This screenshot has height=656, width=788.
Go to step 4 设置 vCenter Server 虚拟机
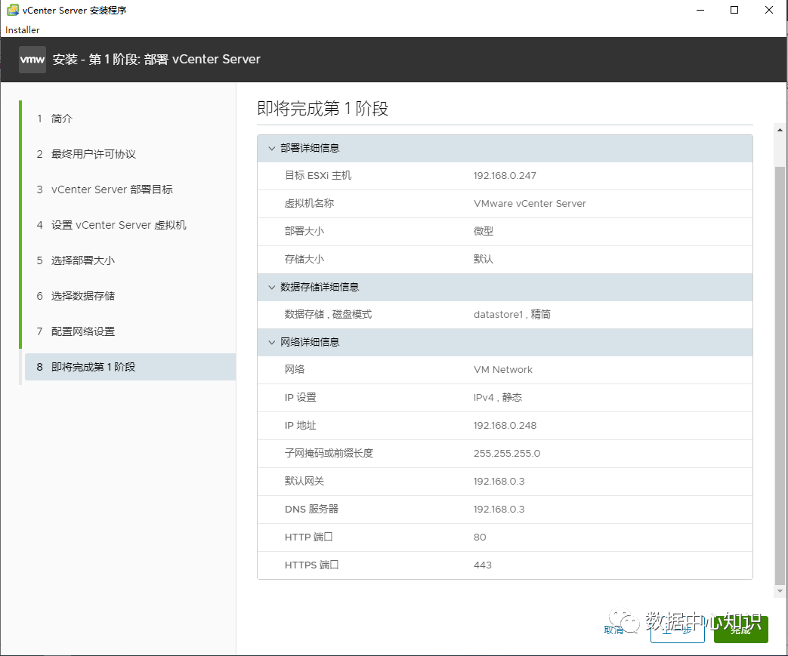coord(111,225)
